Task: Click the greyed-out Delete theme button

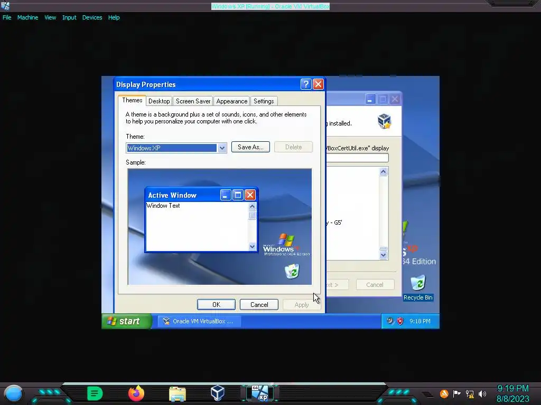Action: tap(293, 147)
